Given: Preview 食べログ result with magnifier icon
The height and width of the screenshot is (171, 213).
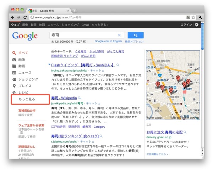Looking at the screenshot, I should (101, 136).
